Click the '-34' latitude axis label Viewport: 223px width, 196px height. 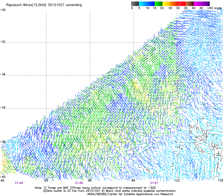[3, 74]
